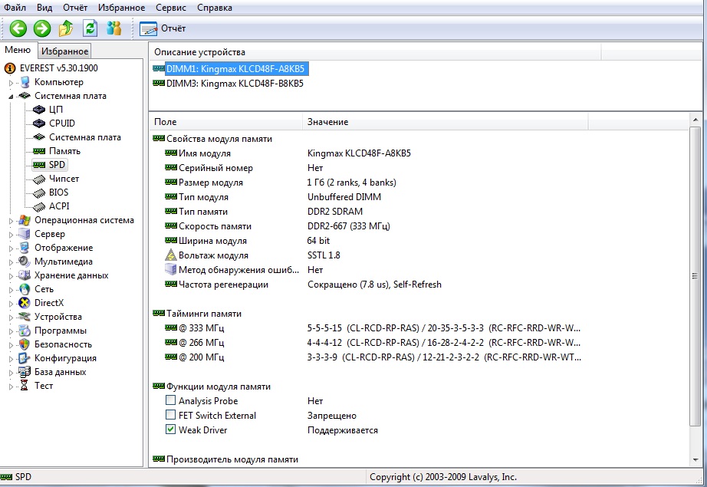Click the Безопасность shield icon
Image resolution: width=707 pixels, height=487 pixels.
click(x=25, y=344)
